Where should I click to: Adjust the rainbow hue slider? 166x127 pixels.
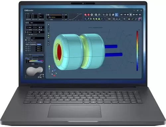pos(36,61)
